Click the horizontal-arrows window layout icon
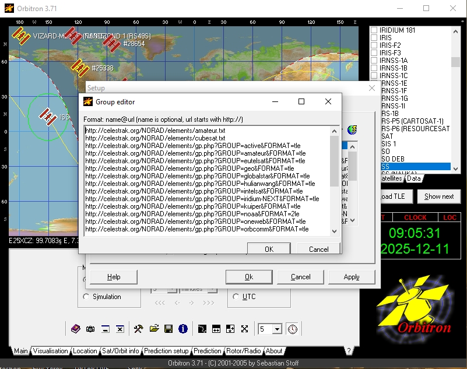Screen dimensions: 467x369 click(x=216, y=329)
